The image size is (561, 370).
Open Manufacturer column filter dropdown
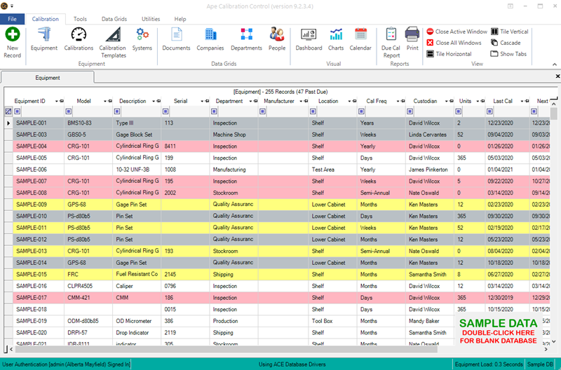point(301,102)
